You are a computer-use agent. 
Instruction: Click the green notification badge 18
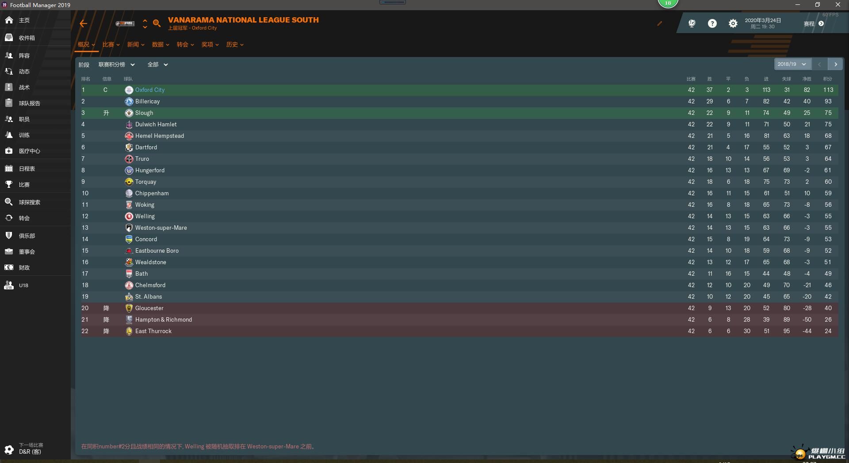[668, 3]
